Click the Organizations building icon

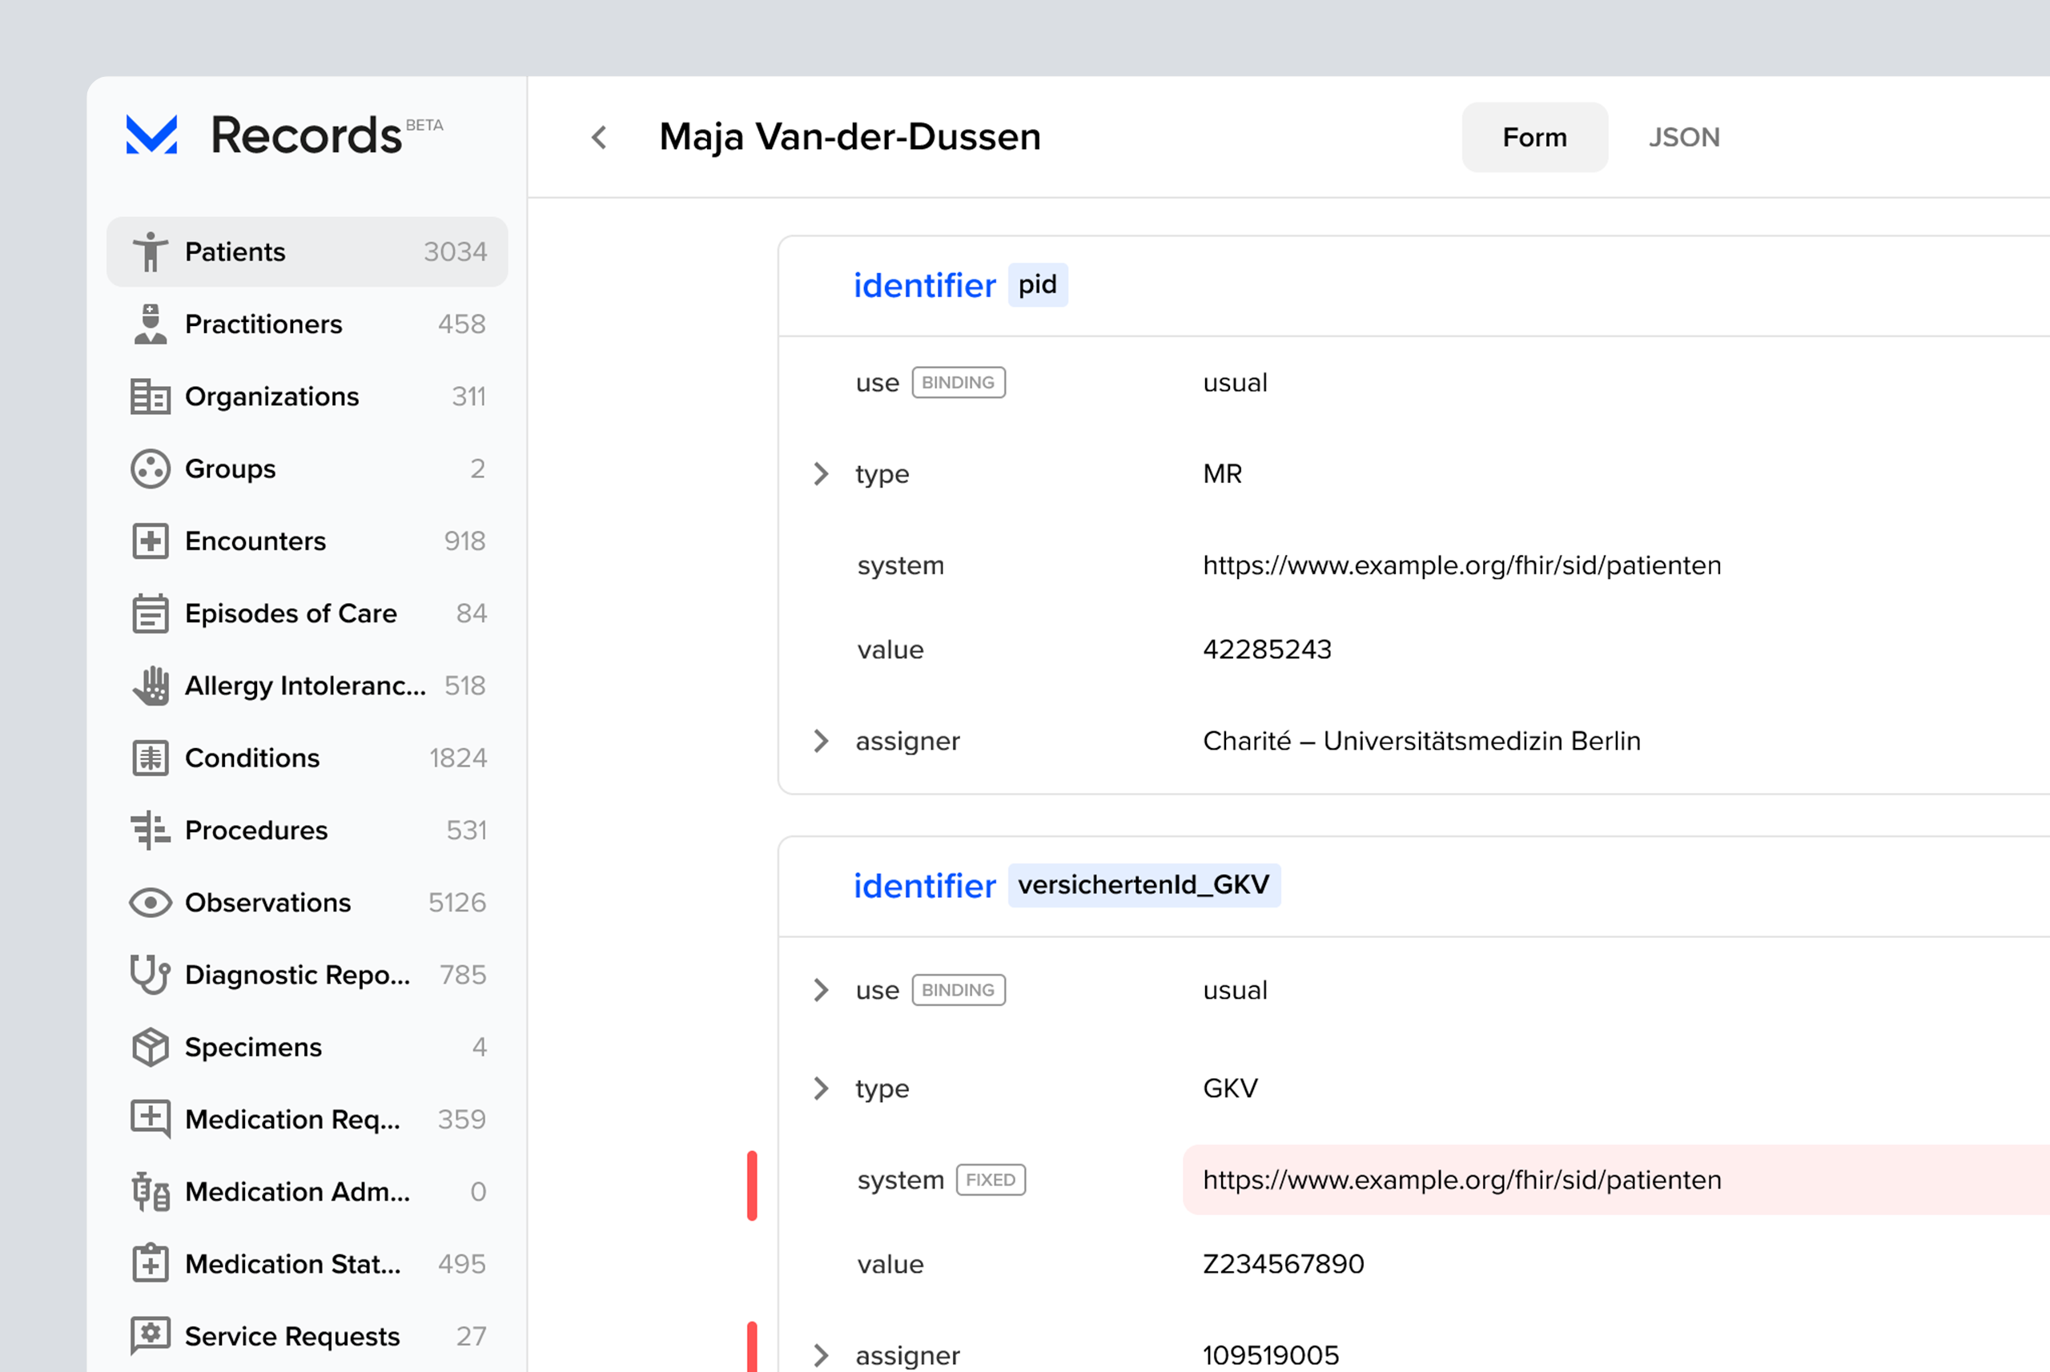pyautogui.click(x=151, y=396)
